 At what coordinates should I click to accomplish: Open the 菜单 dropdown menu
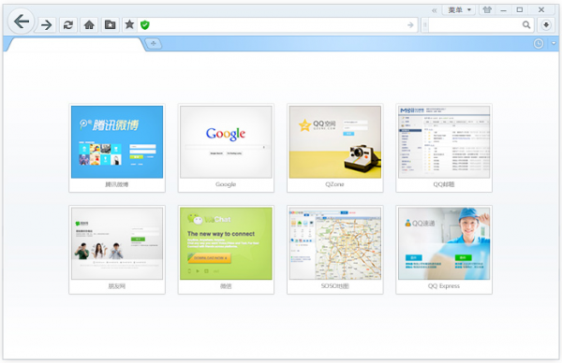459,9
